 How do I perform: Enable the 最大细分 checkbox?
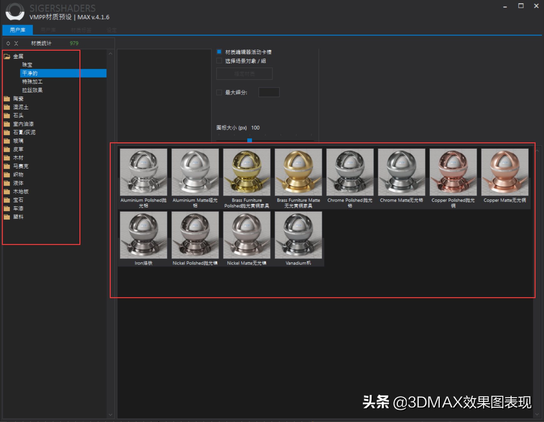click(219, 92)
